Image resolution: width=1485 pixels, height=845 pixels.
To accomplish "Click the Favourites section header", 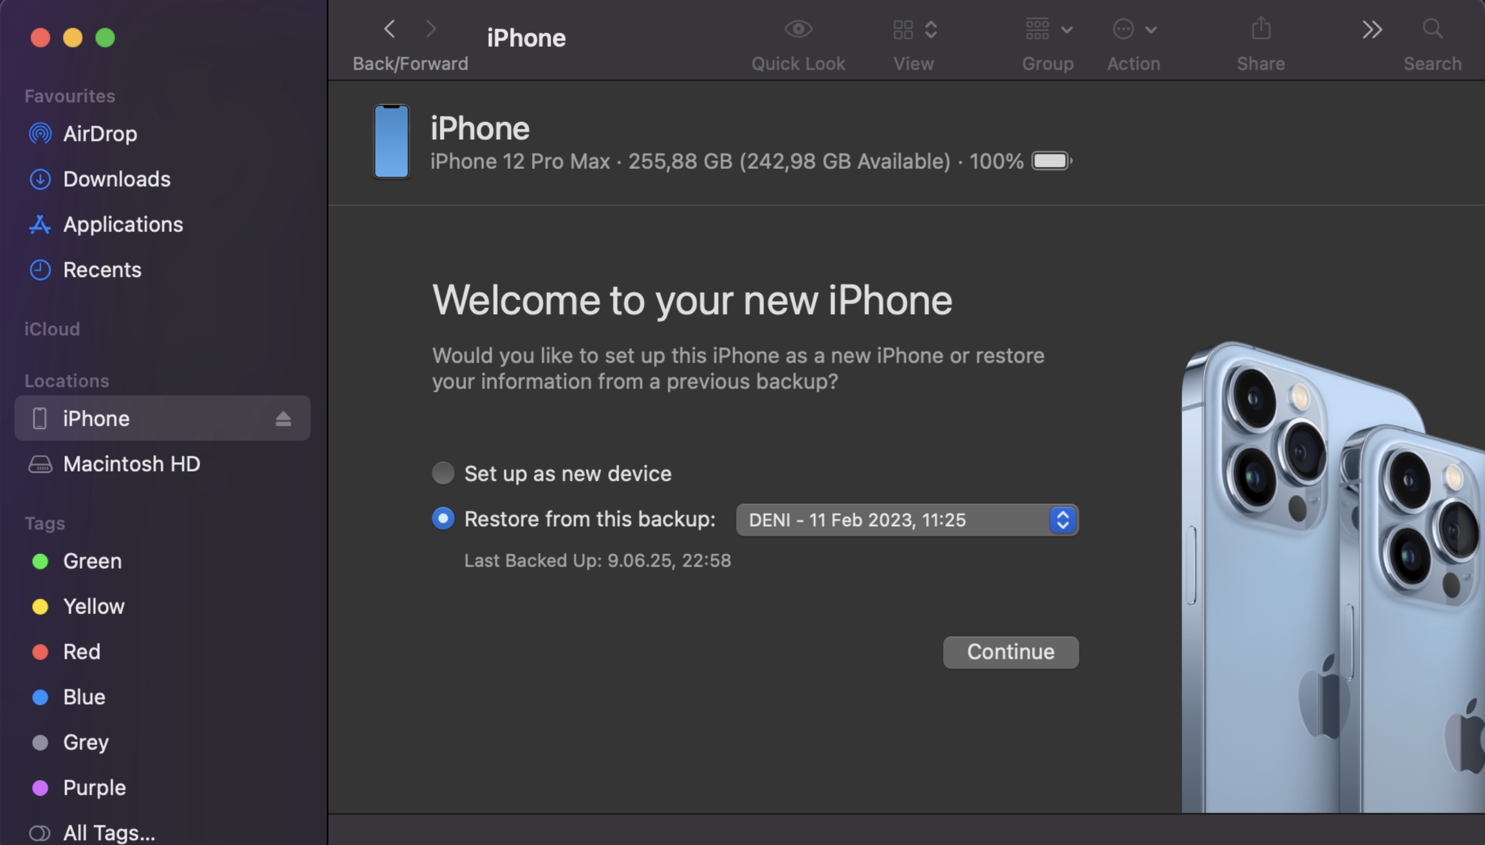I will coord(70,96).
